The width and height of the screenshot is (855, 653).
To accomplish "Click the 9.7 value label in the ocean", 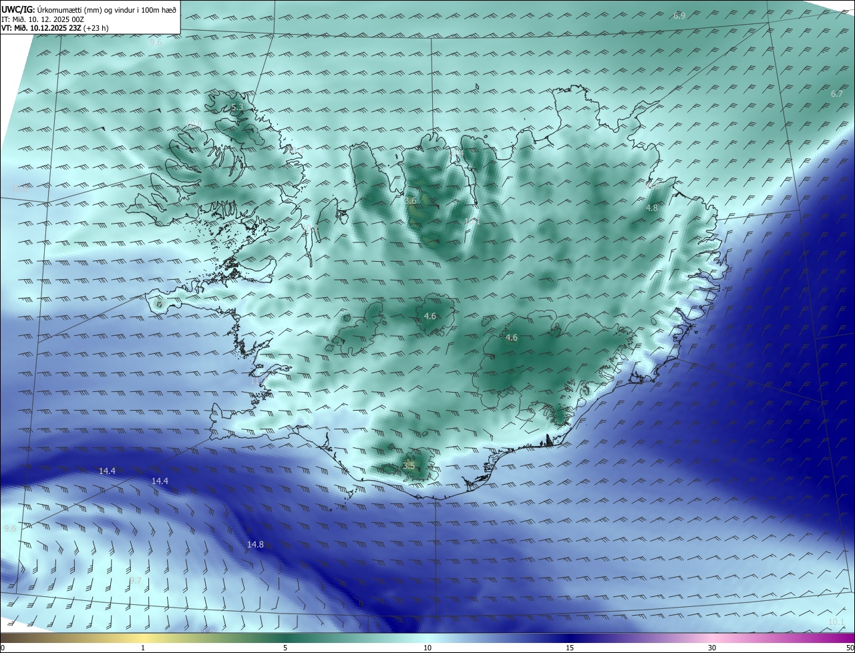I will coord(135,581).
